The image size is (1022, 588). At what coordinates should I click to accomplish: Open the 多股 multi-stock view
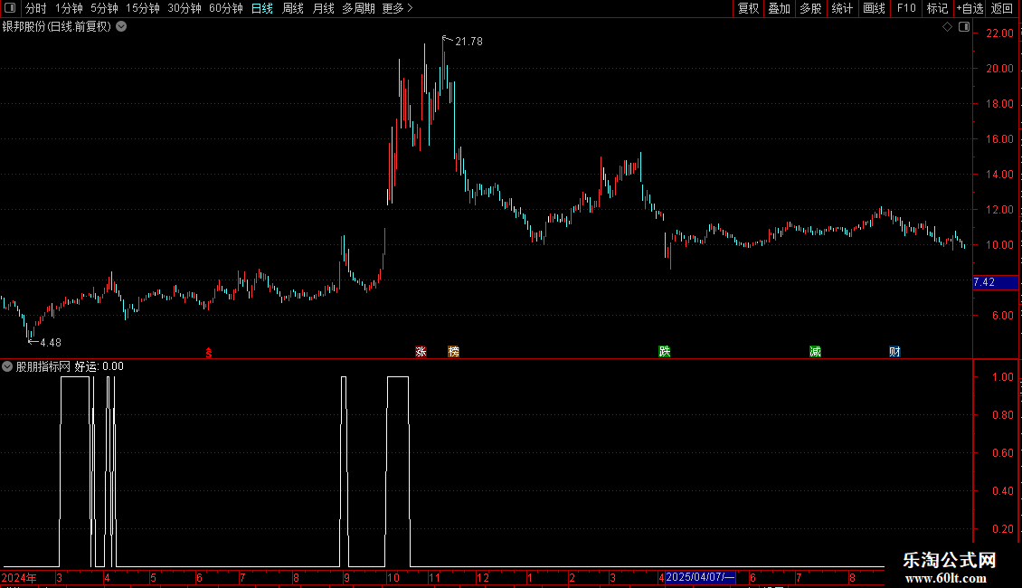tap(810, 8)
